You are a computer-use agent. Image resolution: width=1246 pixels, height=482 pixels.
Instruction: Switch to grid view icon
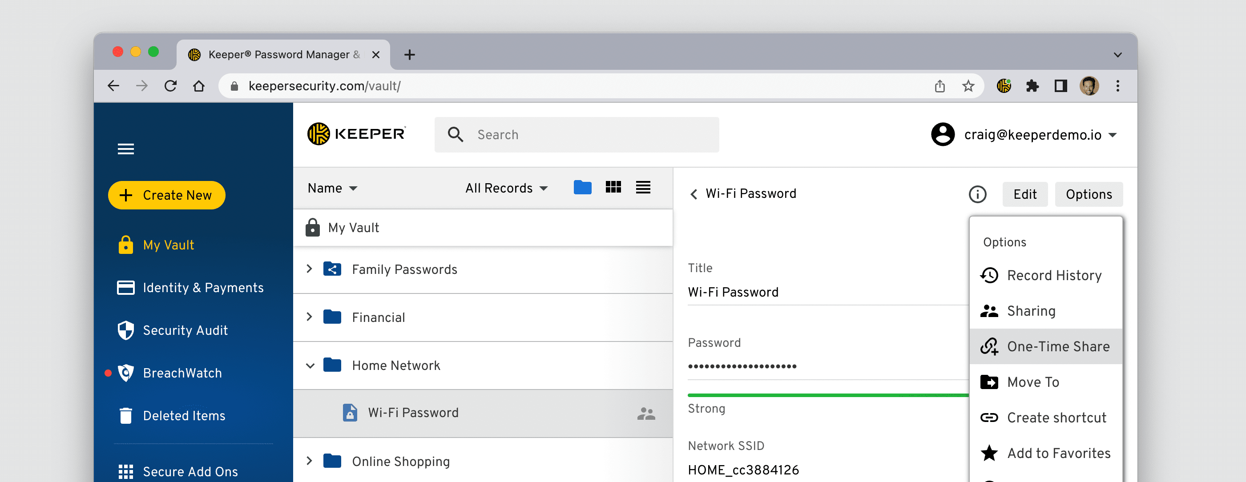point(613,188)
